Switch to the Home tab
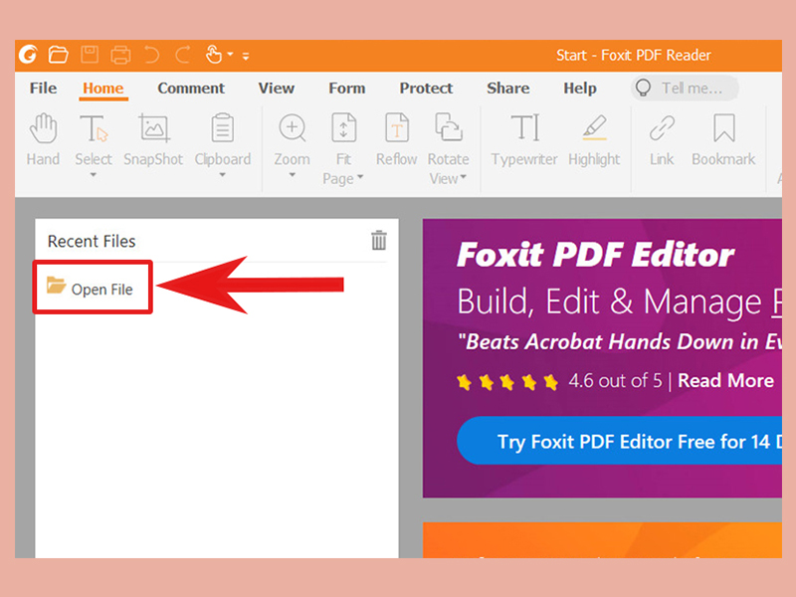The width and height of the screenshot is (796, 597). click(103, 89)
